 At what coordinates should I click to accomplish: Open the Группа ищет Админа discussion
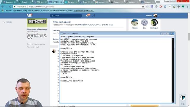(x=61, y=22)
